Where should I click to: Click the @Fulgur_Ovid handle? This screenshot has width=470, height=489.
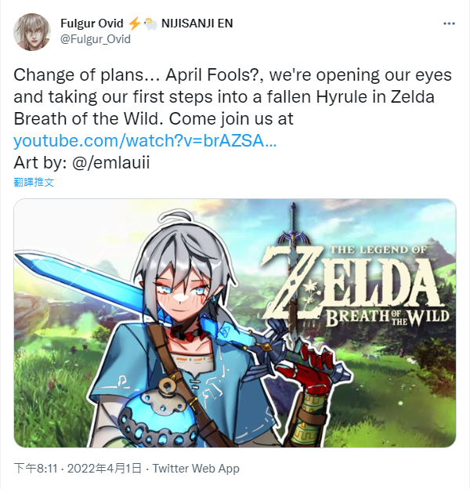point(96,39)
